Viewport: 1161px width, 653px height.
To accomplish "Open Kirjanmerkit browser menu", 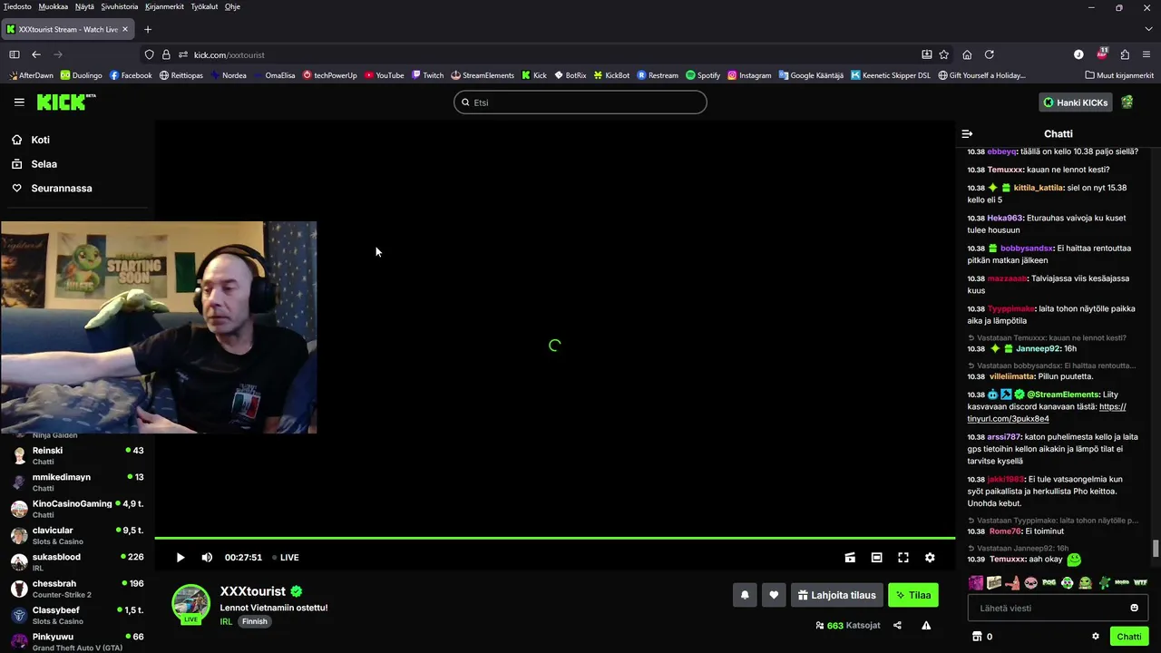I will pyautogui.click(x=164, y=6).
